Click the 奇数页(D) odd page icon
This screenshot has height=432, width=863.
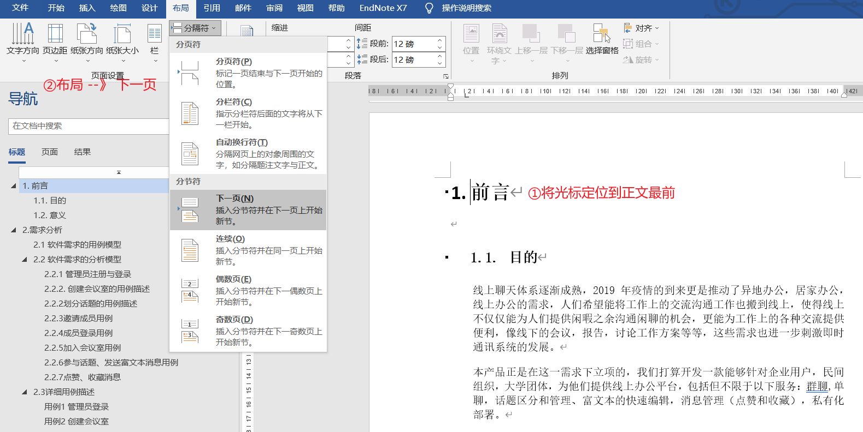tap(190, 331)
